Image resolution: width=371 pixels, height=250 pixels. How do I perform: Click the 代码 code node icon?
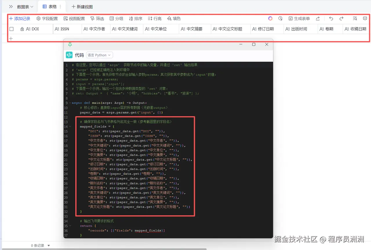pos(69,55)
